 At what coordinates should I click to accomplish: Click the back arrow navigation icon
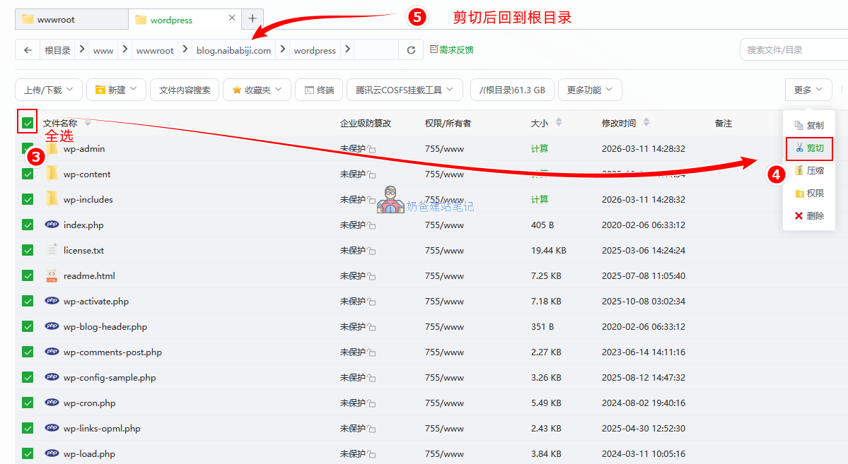pos(28,50)
